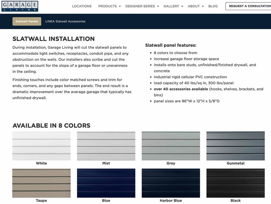This screenshot has height=204, width=271.
Task: Select the White slatwall color swatch
Action: [x=41, y=146]
